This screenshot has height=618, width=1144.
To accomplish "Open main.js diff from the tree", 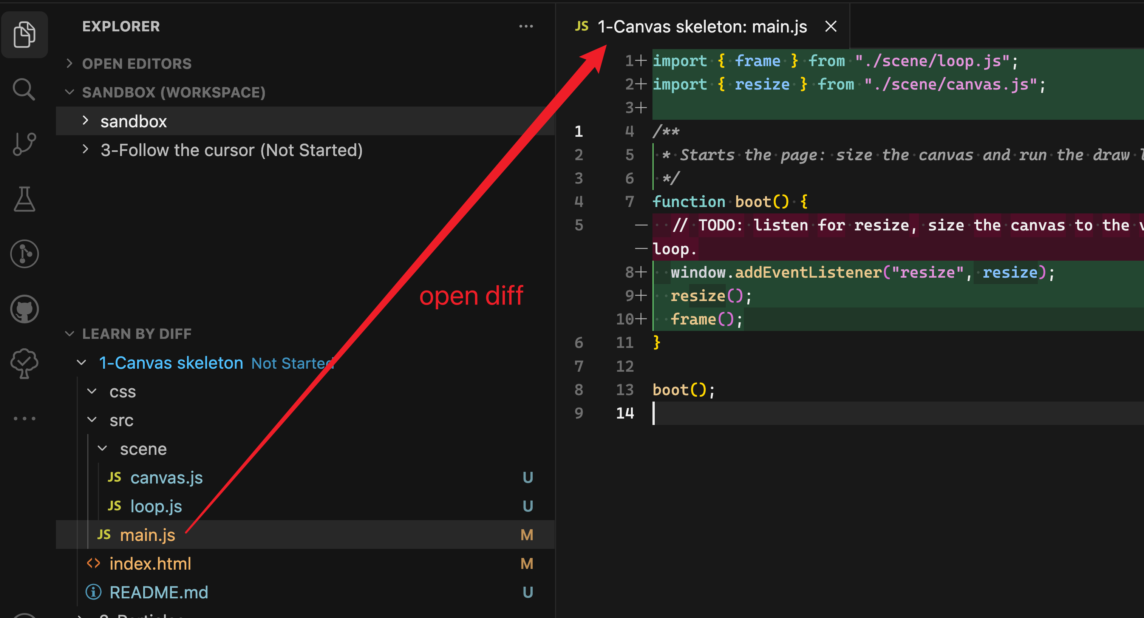I will pyautogui.click(x=147, y=535).
